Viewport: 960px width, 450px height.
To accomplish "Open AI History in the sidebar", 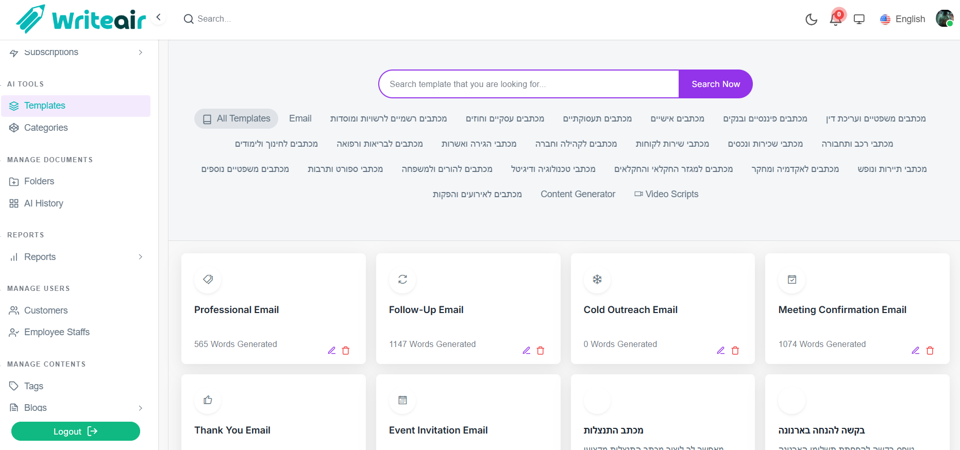I will coord(44,203).
